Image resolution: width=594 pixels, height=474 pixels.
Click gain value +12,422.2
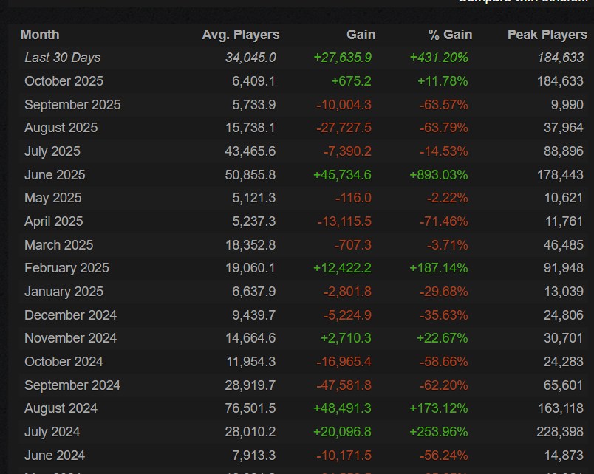343,268
